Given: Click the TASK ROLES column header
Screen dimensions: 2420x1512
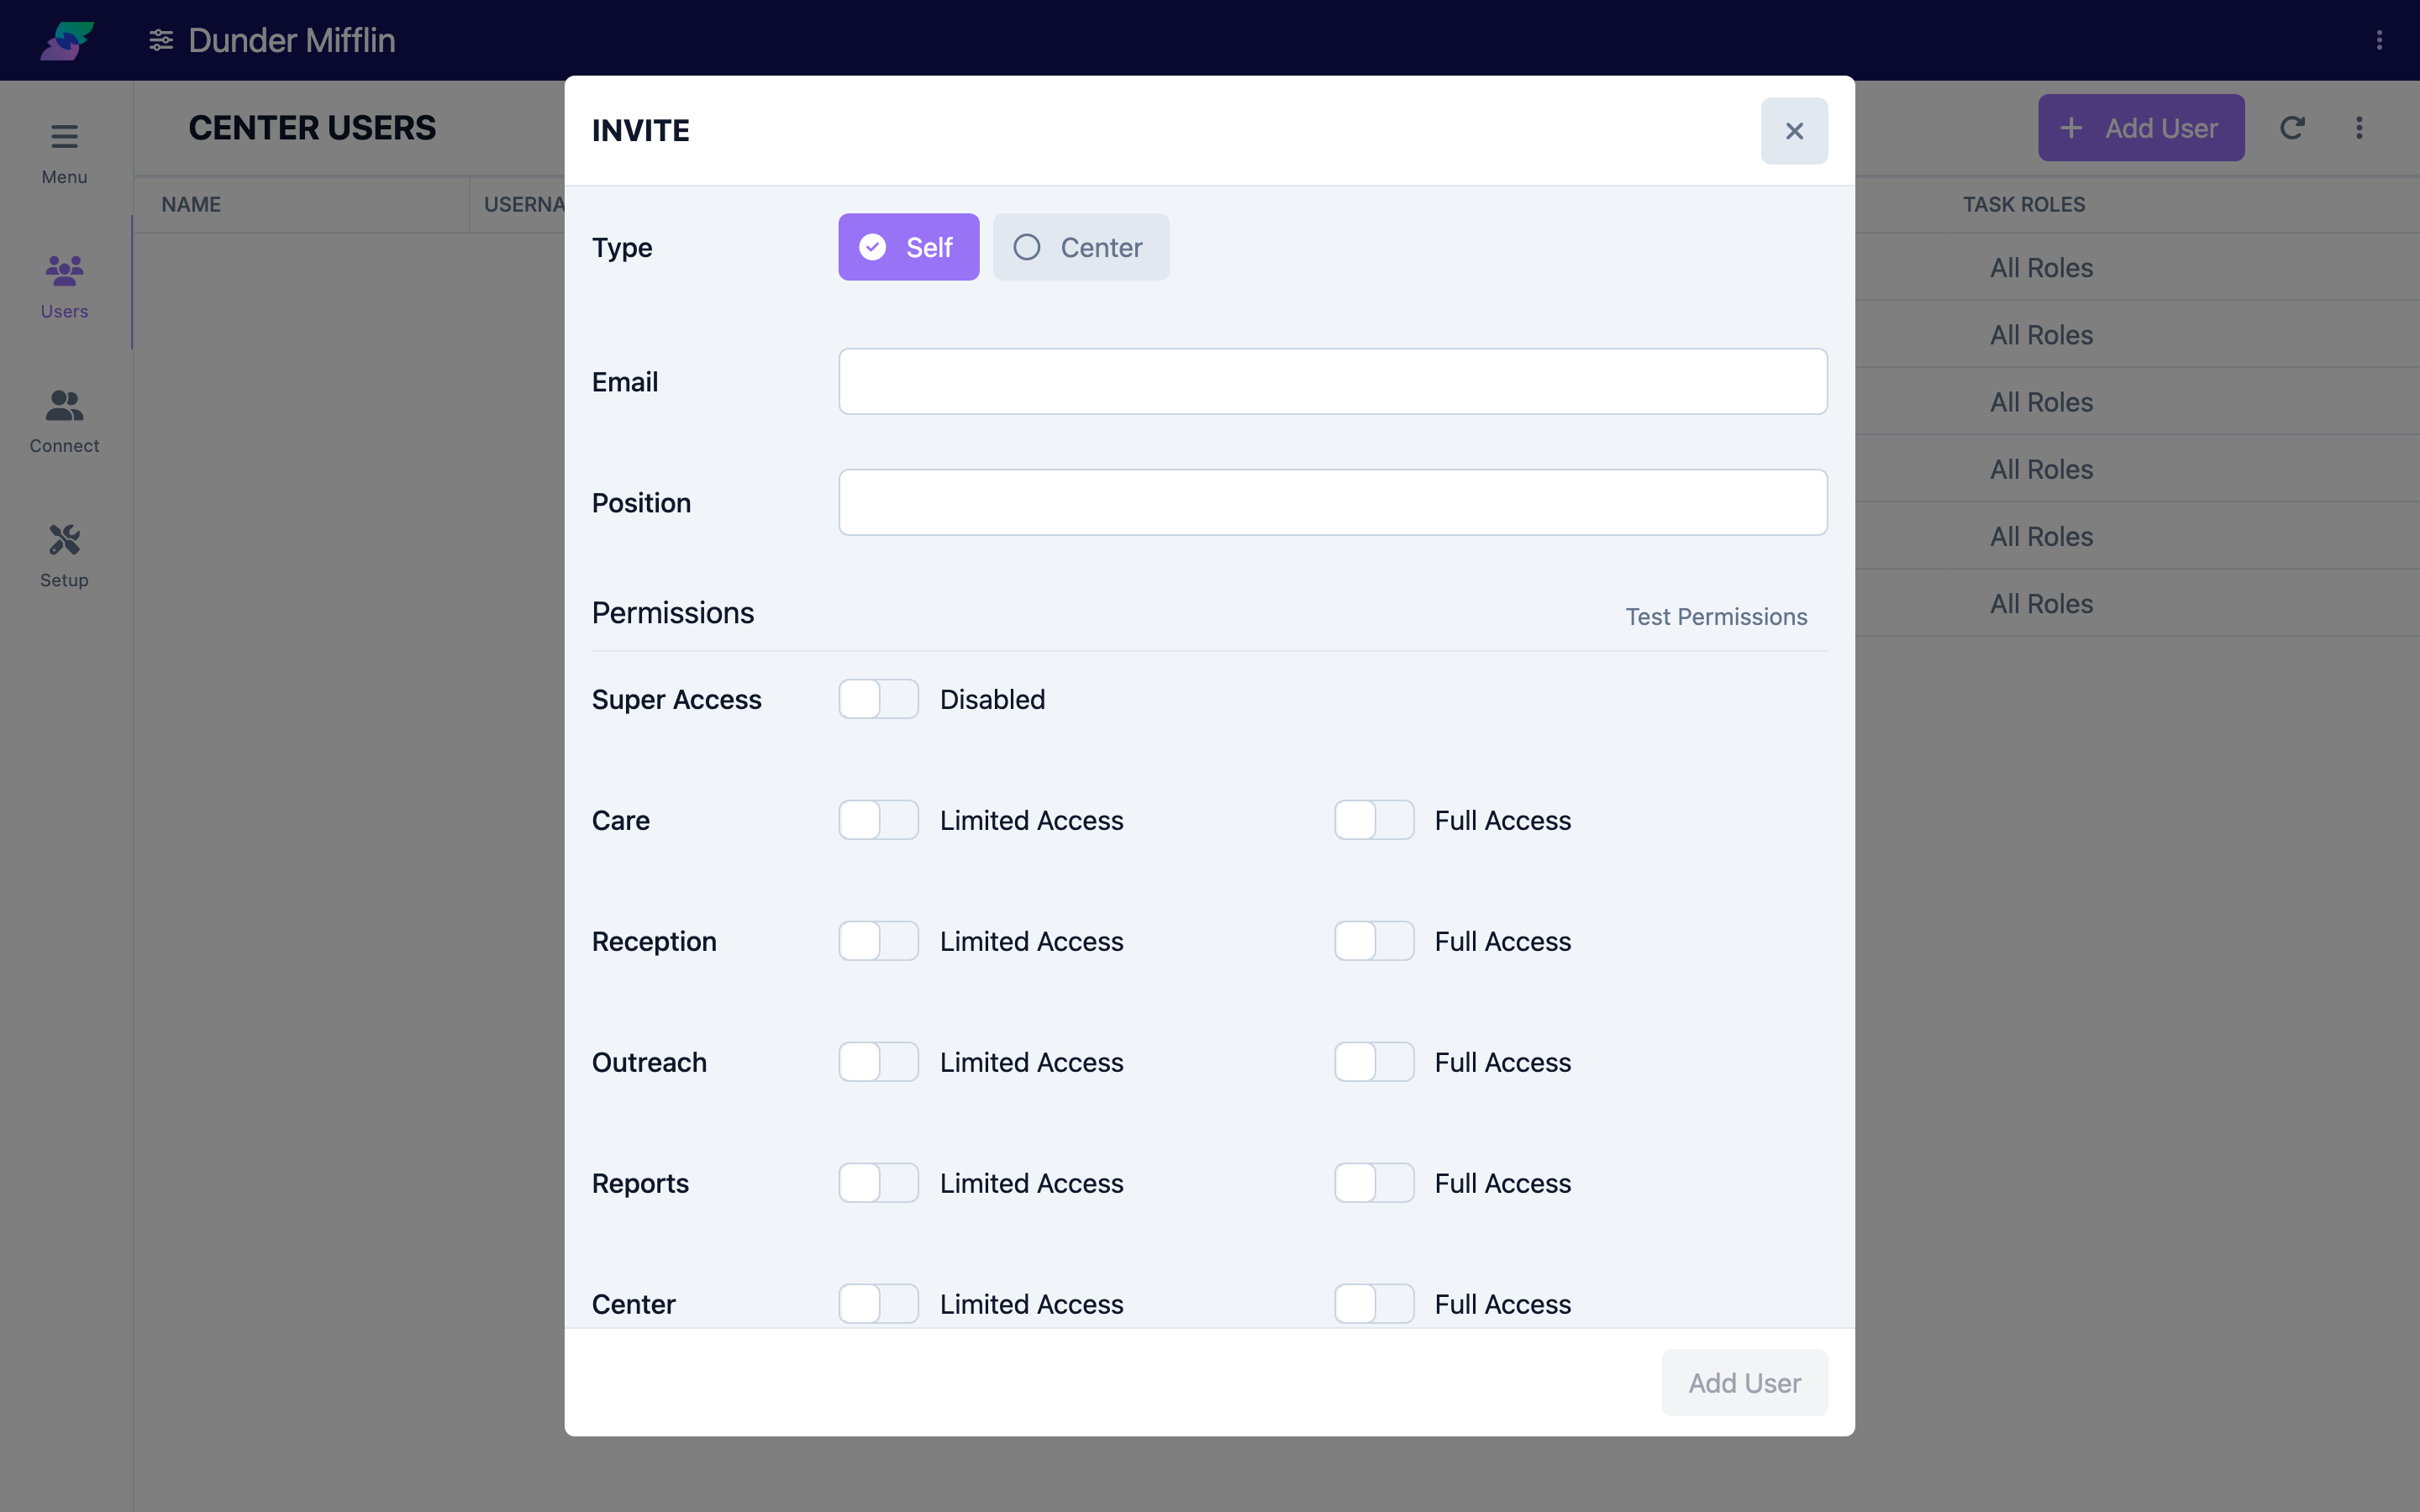Looking at the screenshot, I should (2024, 204).
